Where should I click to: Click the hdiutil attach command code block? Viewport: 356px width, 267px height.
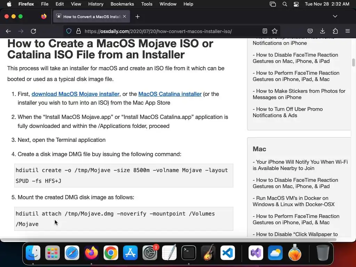(124, 219)
